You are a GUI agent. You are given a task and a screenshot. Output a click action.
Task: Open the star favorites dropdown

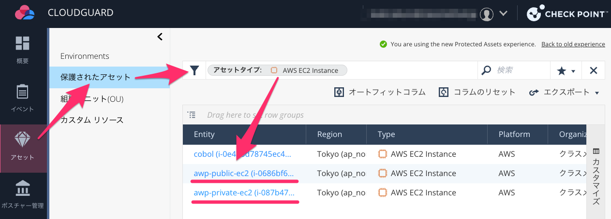point(566,71)
